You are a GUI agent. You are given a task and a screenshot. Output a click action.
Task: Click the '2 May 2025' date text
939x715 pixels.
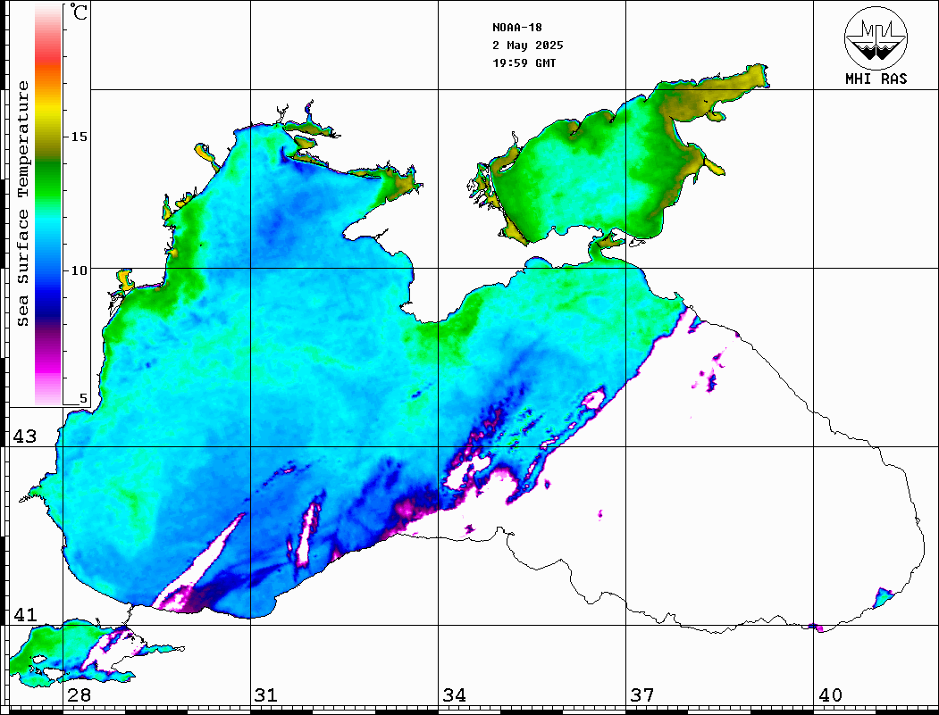point(528,46)
